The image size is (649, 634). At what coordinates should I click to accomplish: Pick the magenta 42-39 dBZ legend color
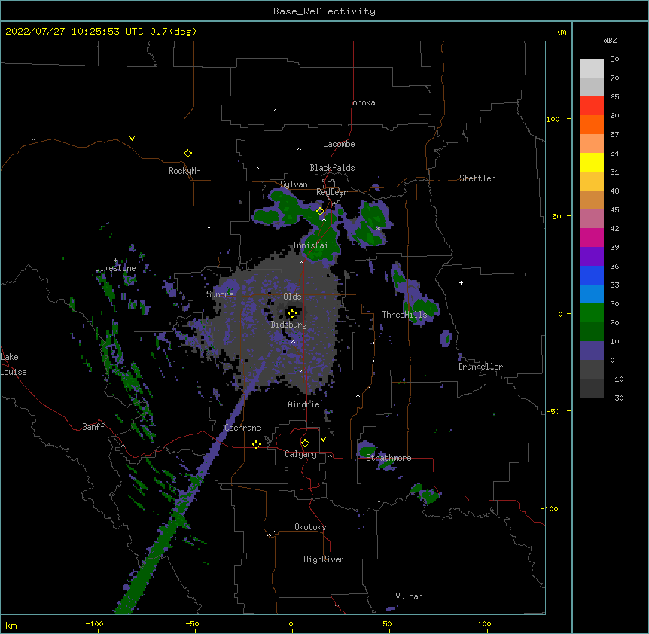click(x=592, y=238)
